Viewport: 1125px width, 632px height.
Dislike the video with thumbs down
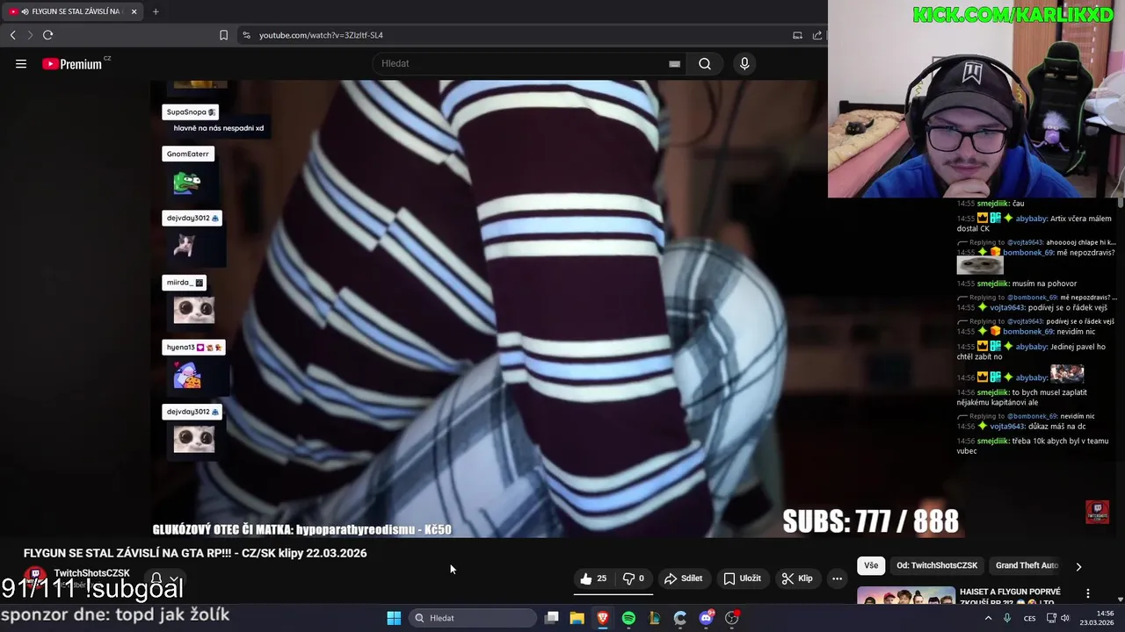[634, 578]
